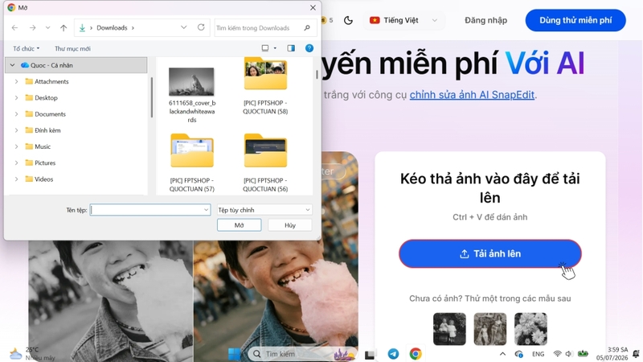Viewport: 643px width, 362px height.
Task: Go back in the file dialog
Action: pos(14,28)
